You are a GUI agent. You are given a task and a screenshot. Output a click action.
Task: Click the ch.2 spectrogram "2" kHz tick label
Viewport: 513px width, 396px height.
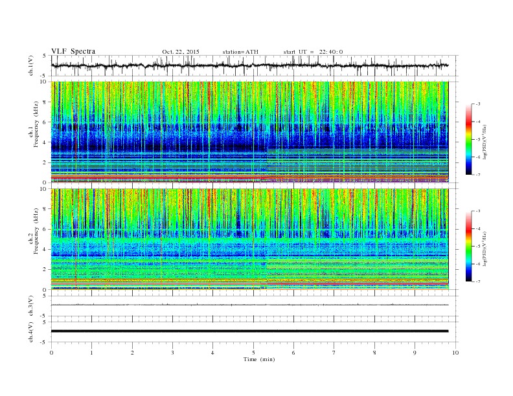45,270
